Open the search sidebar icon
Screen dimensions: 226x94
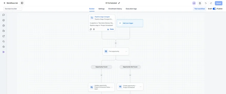tap(4, 41)
